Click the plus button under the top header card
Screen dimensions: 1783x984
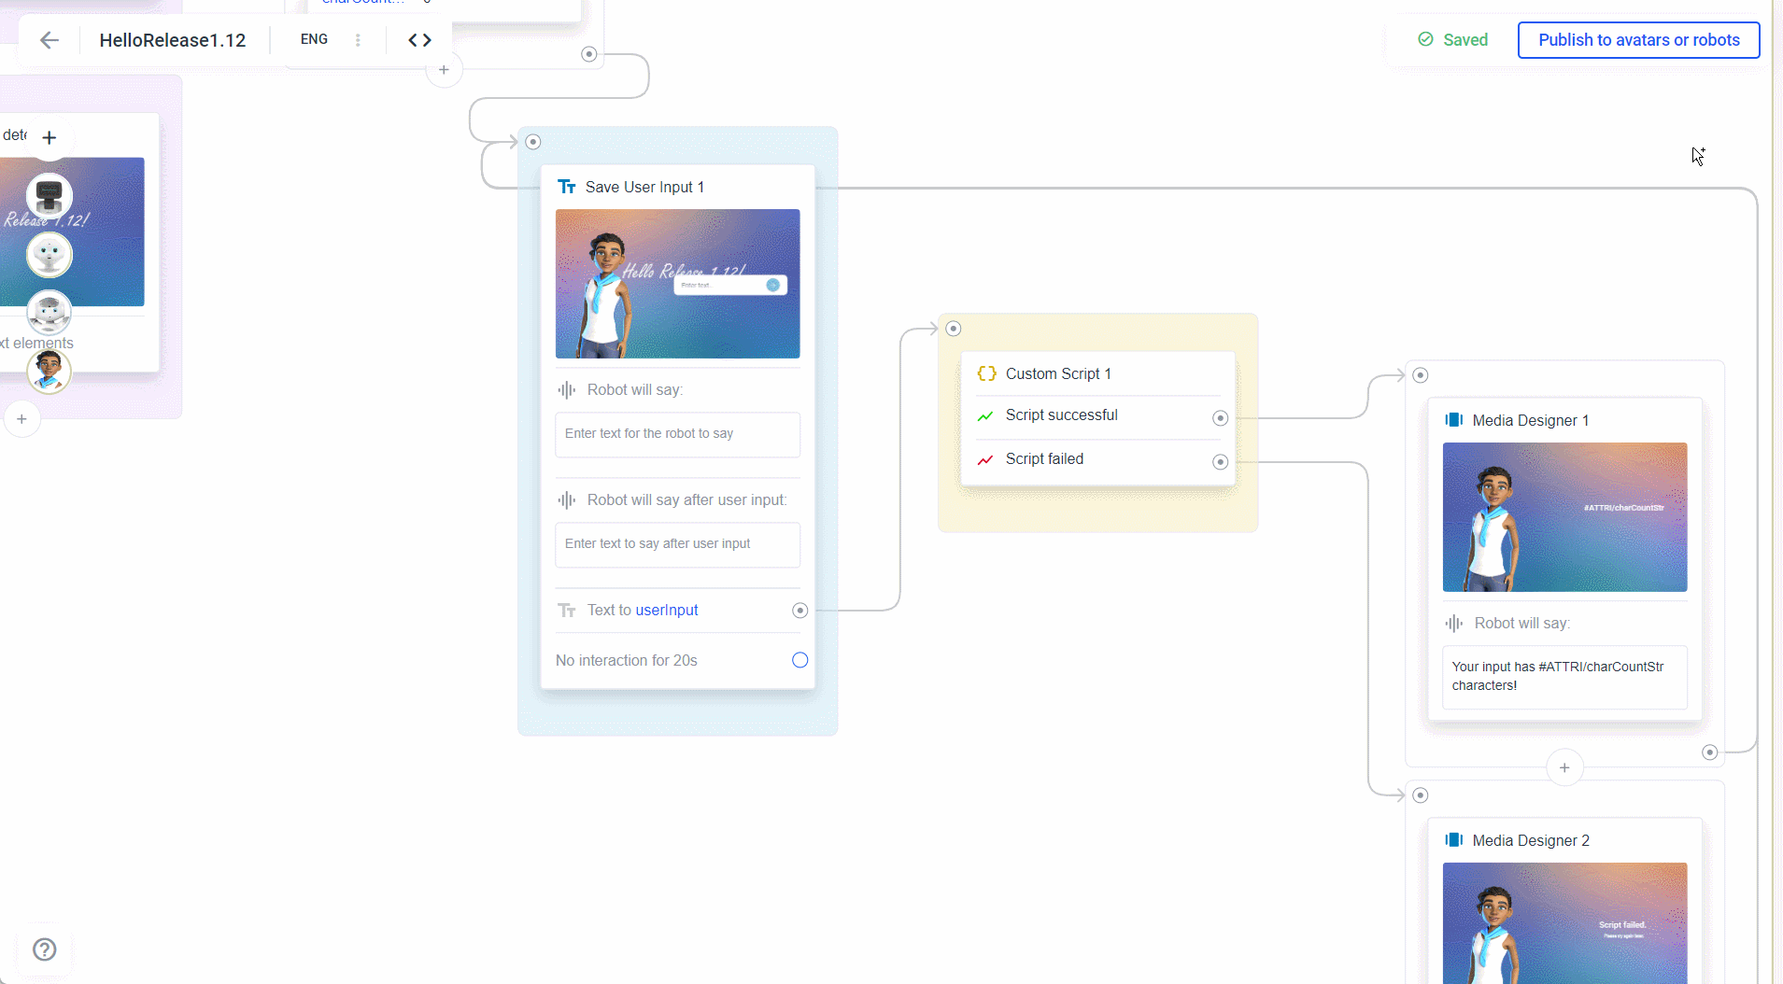(444, 70)
